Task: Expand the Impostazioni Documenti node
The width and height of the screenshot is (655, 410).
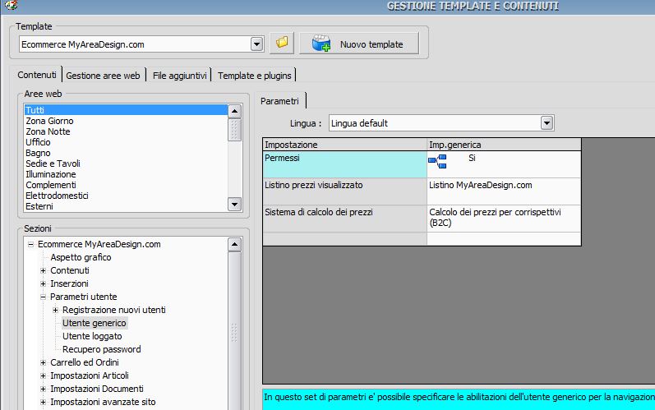Action: 43,389
